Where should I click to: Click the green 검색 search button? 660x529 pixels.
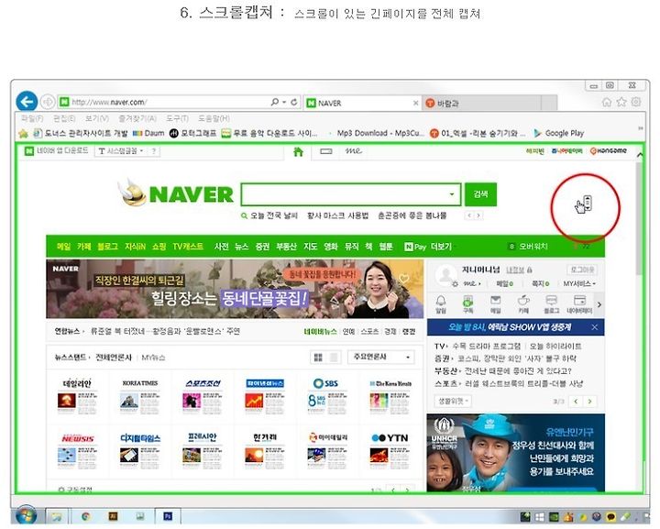[x=480, y=194]
